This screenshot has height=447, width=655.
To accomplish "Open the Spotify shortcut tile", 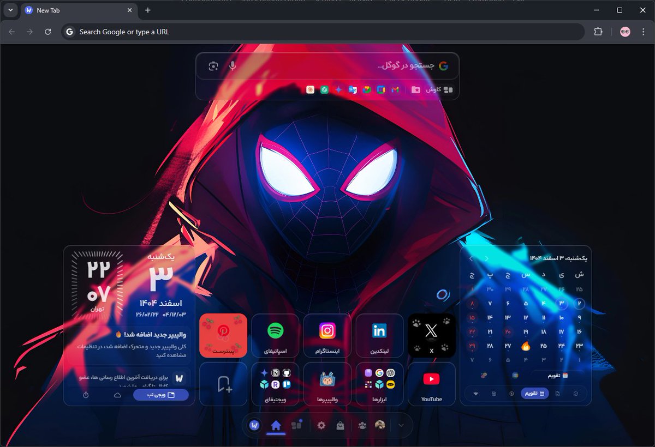I will coord(275,335).
